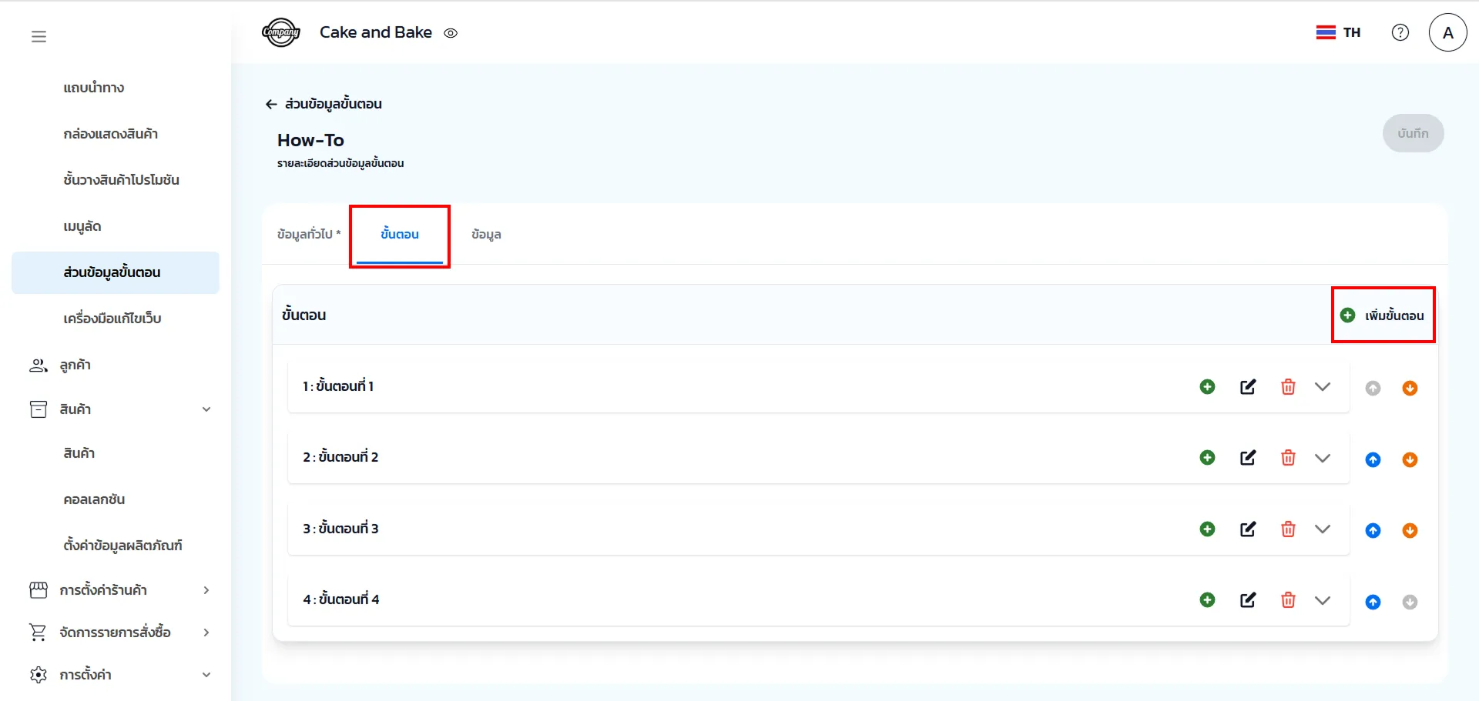The height and width of the screenshot is (701, 1479).
Task: Expand step 4 details chevron
Action: click(1323, 600)
